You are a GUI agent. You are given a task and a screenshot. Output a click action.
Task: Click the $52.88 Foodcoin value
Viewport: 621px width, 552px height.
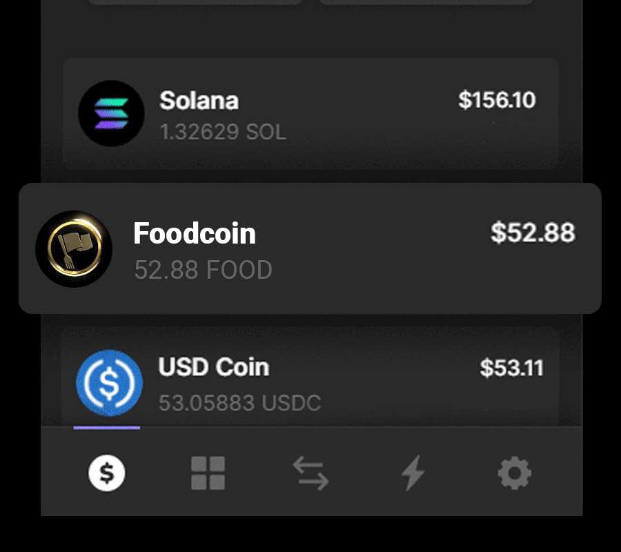[x=533, y=233]
